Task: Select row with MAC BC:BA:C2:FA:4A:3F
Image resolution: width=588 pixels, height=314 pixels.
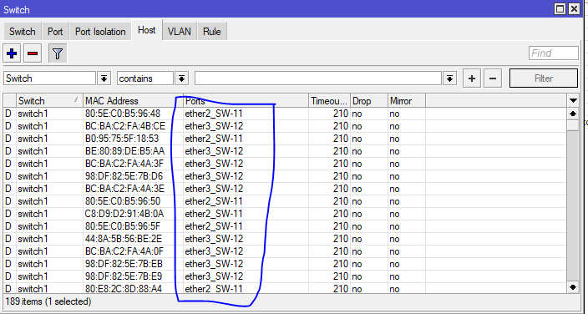Action: coord(285,164)
